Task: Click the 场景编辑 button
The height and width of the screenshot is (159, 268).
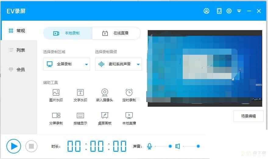Action: [248, 116]
